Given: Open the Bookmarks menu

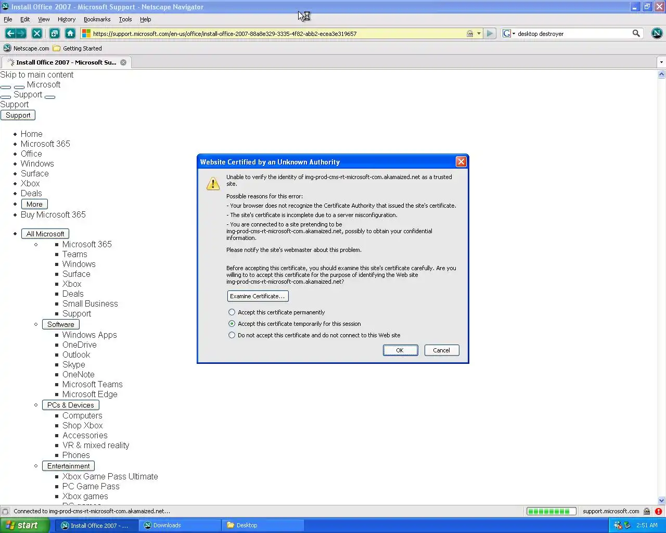Looking at the screenshot, I should click(x=97, y=19).
